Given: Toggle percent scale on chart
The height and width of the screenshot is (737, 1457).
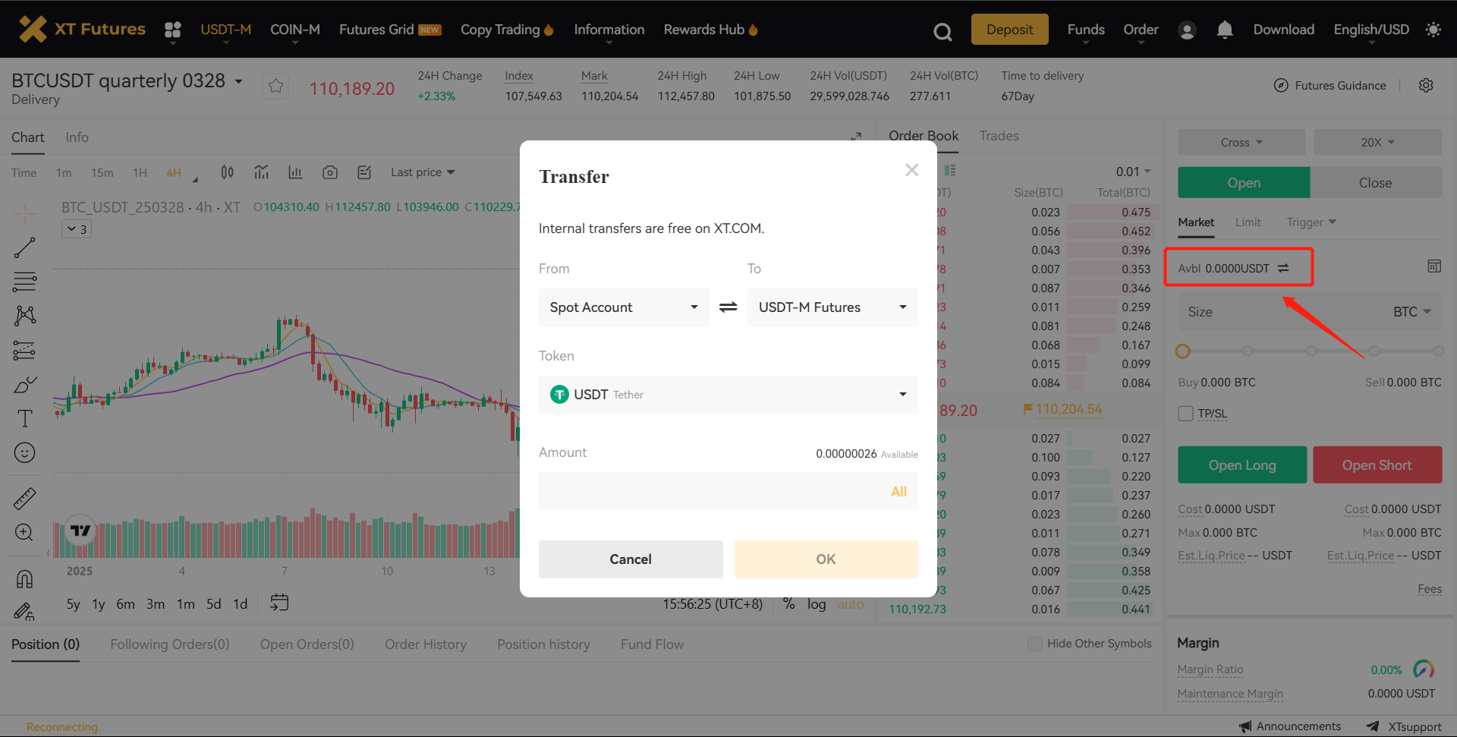Looking at the screenshot, I should (x=789, y=604).
